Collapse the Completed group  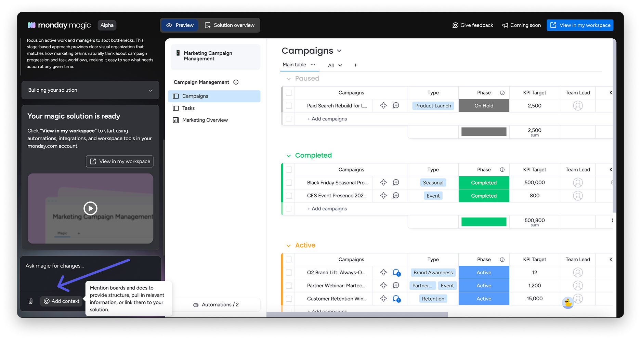289,156
